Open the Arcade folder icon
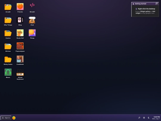The image size is (161, 121). pyautogui.click(x=8, y=7)
